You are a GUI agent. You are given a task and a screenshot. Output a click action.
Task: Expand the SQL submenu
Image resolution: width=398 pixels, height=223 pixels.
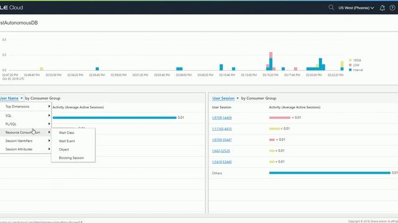(25, 116)
